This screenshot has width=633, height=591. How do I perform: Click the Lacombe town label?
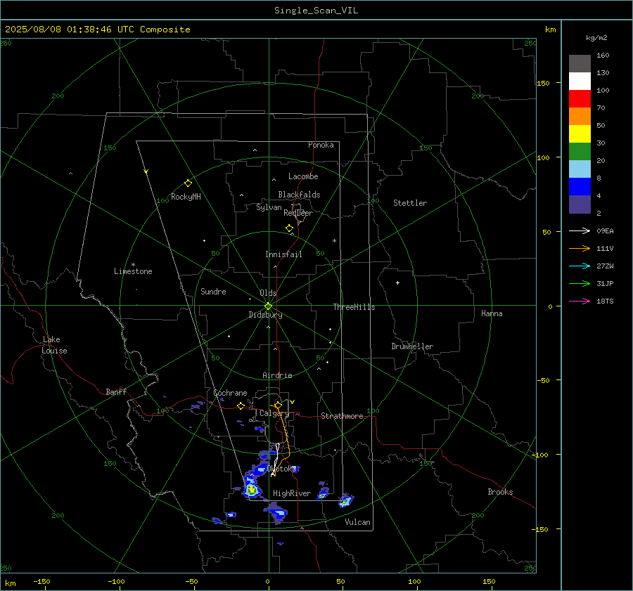click(x=303, y=176)
